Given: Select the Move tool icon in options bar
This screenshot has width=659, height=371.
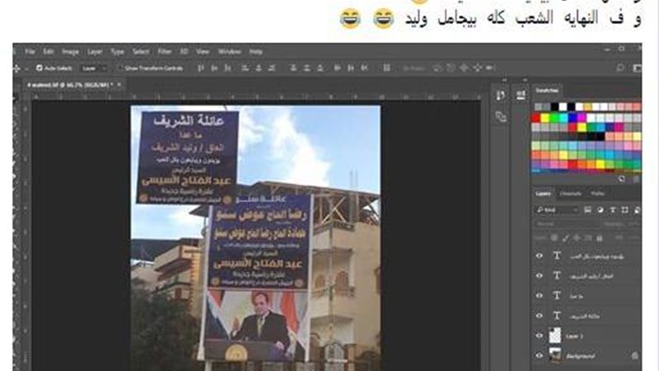Looking at the screenshot, I should [16, 68].
